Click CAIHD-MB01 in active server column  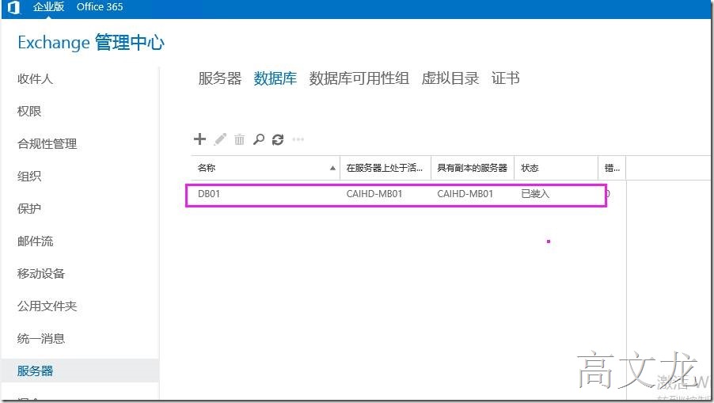pos(374,194)
